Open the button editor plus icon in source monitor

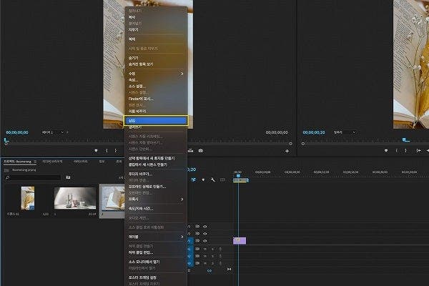(287, 151)
